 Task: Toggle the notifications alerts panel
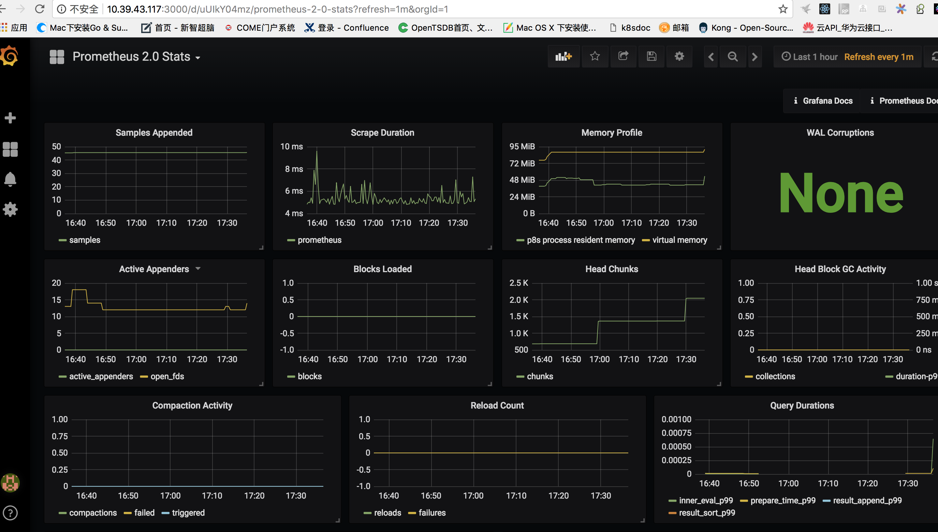[x=10, y=179]
